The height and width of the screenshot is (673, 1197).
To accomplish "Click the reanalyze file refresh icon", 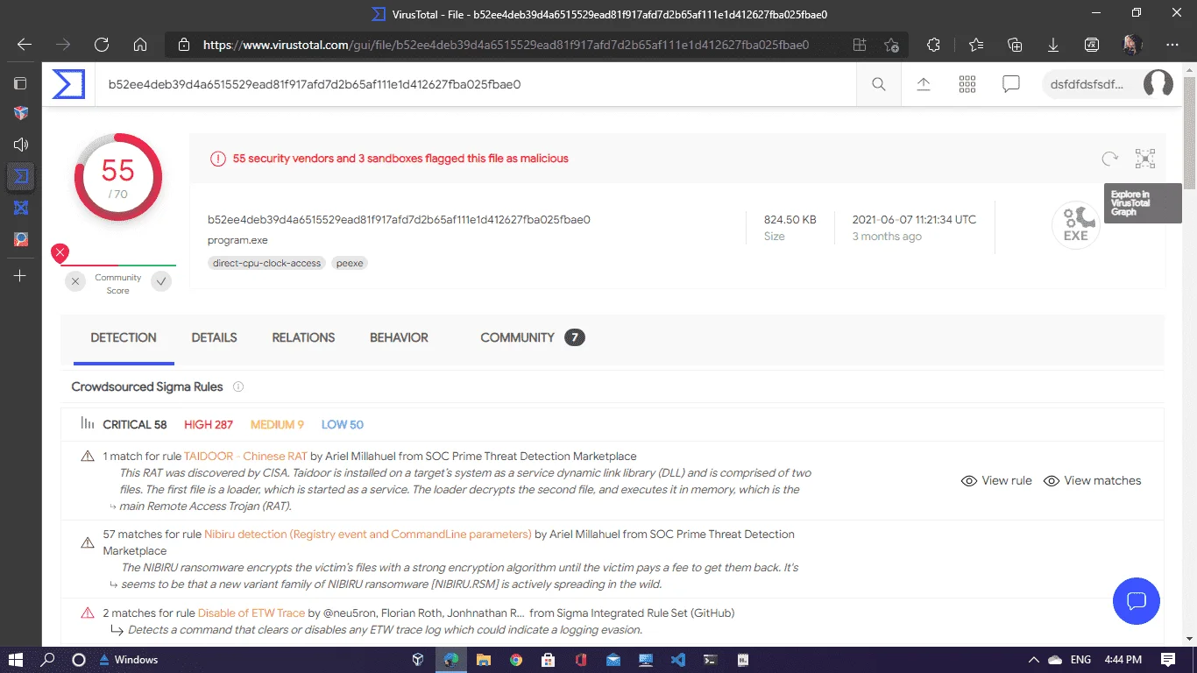I will [x=1110, y=159].
